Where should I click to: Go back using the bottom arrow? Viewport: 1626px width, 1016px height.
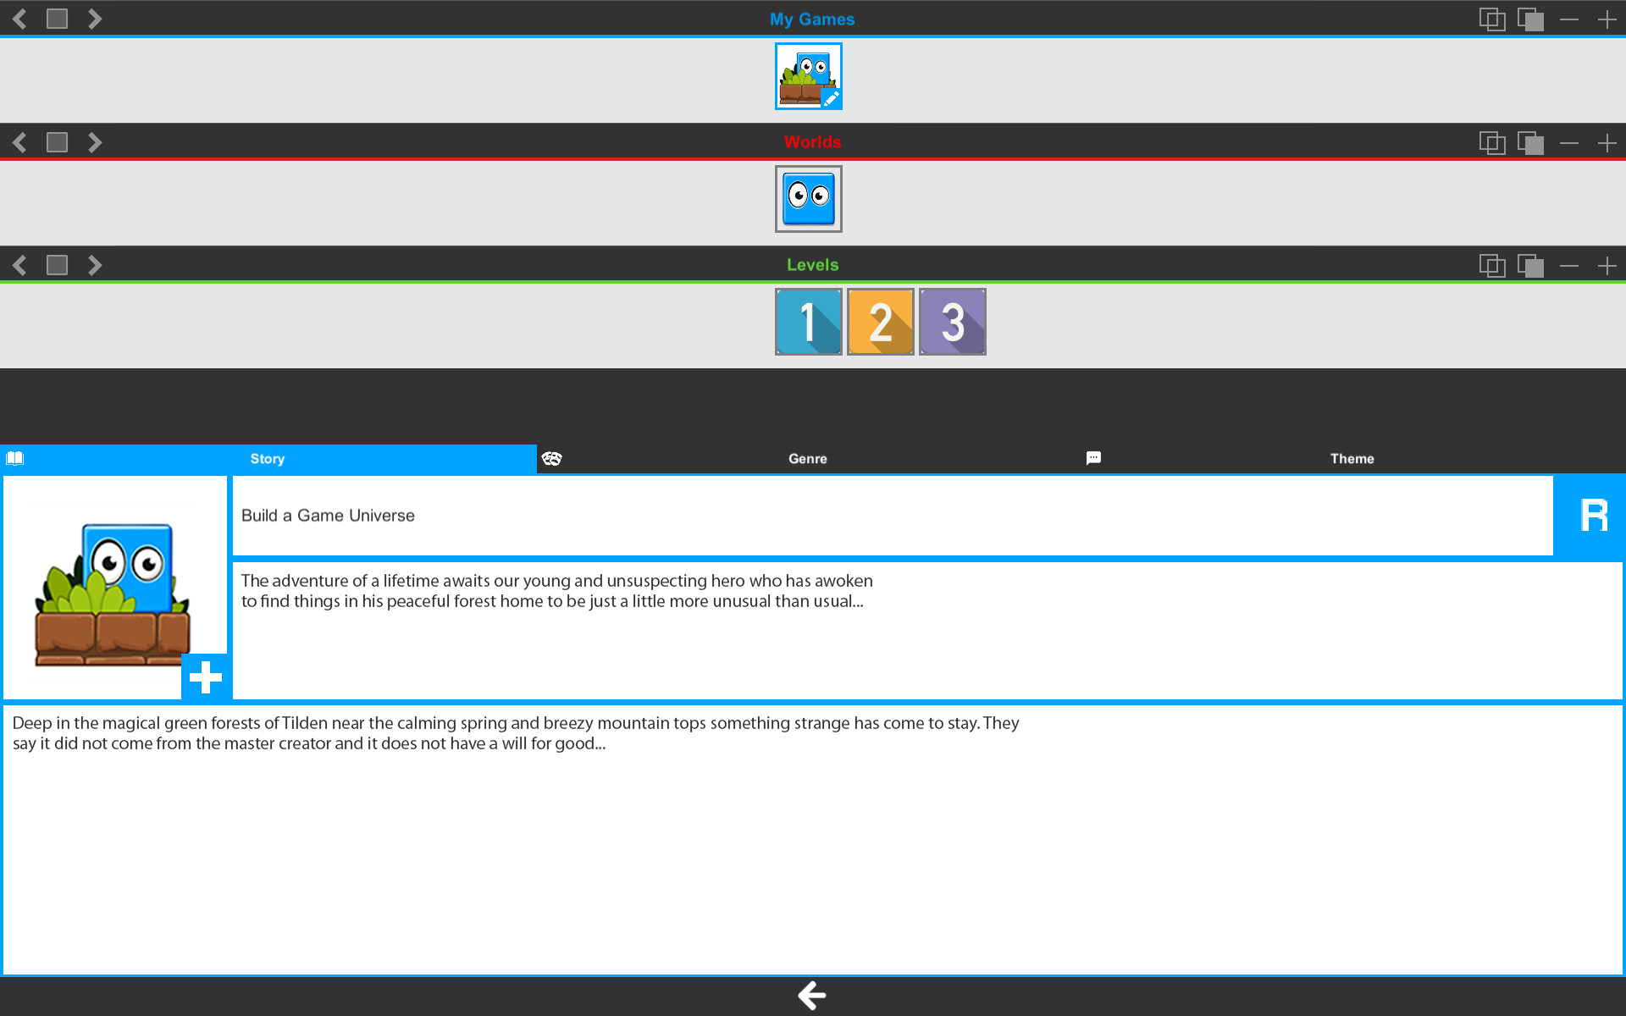click(810, 996)
